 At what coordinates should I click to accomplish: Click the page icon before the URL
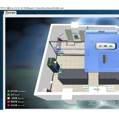coord(8,8)
